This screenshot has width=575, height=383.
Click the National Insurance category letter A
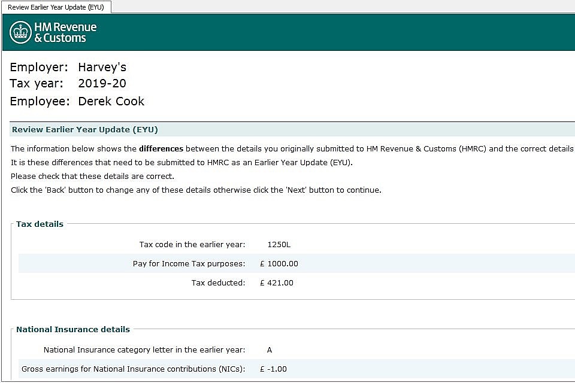point(270,349)
